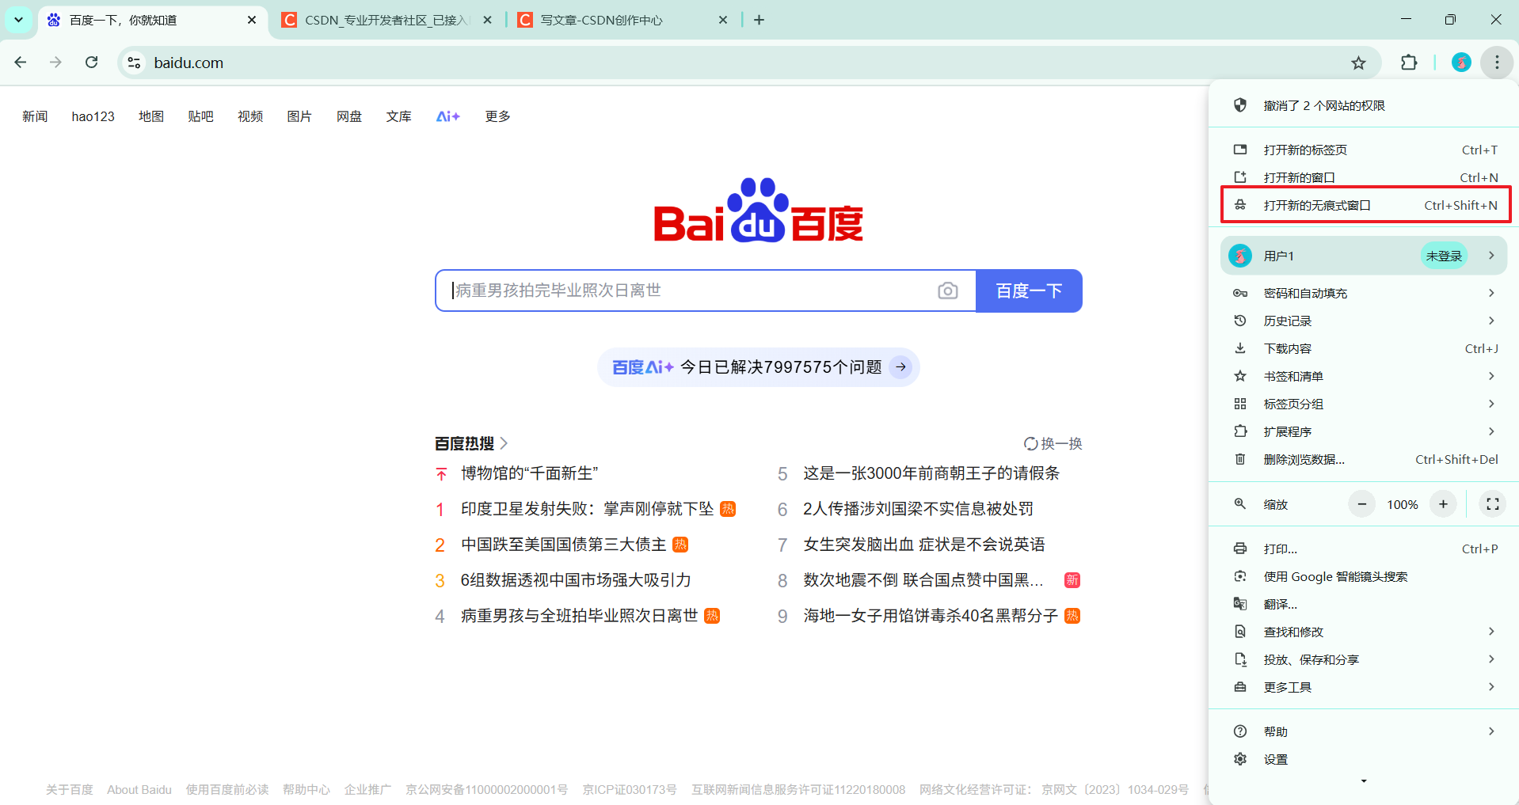Select 打开新的无痕式窗口 menu item
1519x805 pixels.
pos(1365,205)
